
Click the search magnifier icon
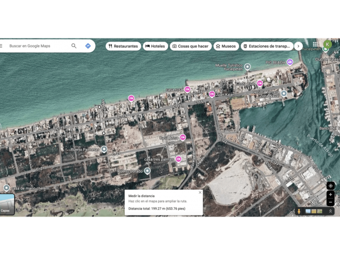click(74, 46)
